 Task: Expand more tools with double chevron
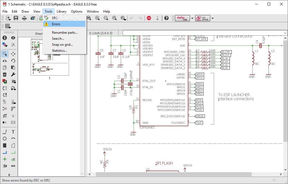coord(9,175)
